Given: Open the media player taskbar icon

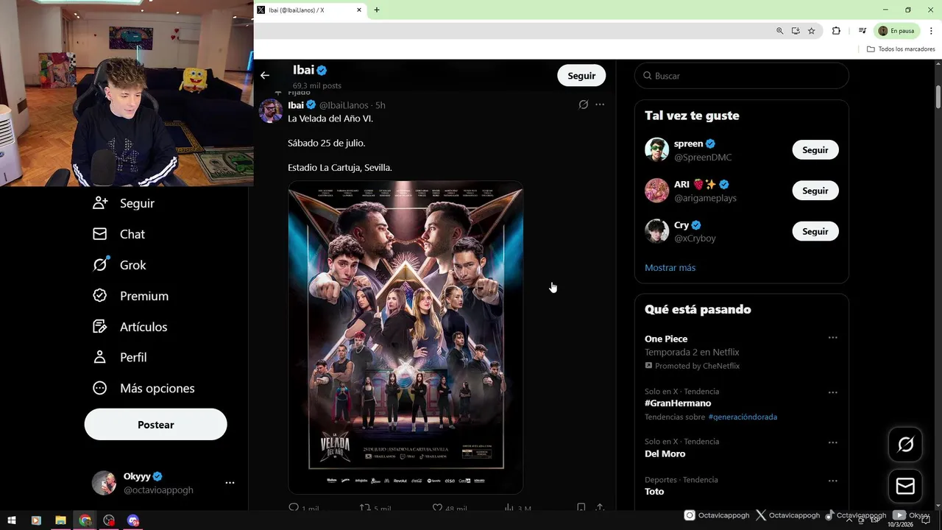Looking at the screenshot, I should coord(36,520).
